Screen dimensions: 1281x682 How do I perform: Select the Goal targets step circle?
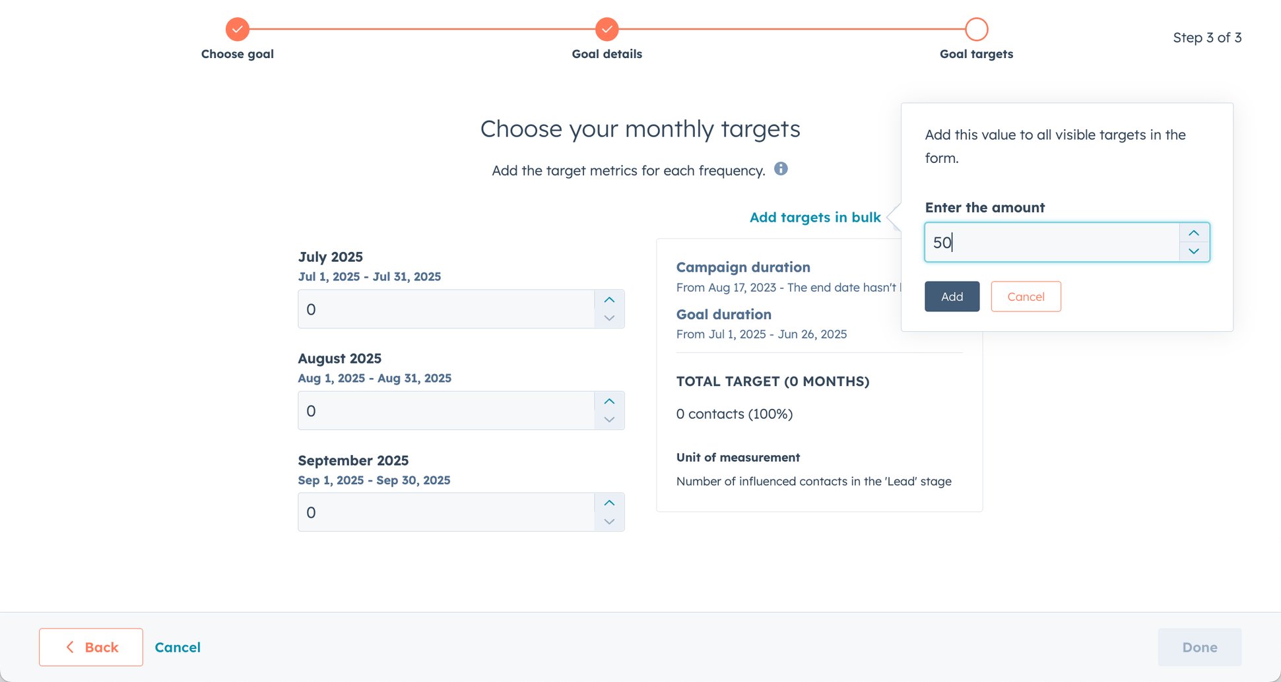pyautogui.click(x=976, y=29)
